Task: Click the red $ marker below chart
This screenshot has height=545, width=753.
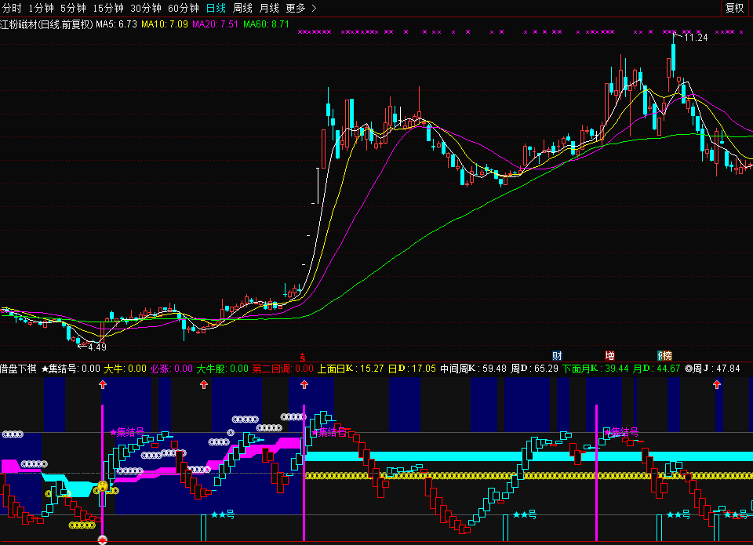Action: [x=302, y=357]
